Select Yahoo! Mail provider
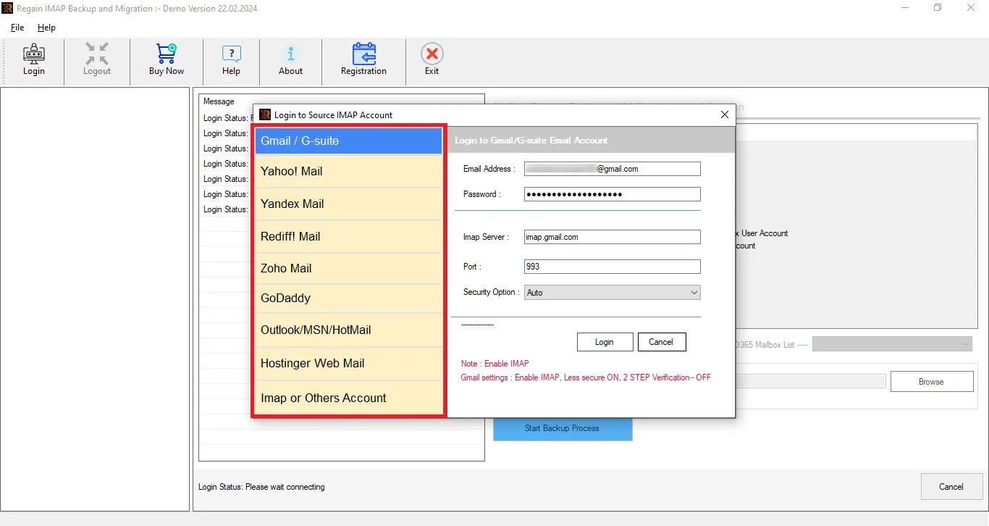The width and height of the screenshot is (989, 526). (x=348, y=172)
